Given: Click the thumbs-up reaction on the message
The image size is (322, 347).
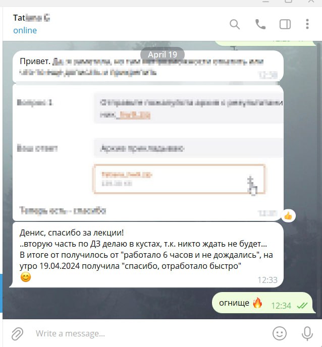Looking at the screenshot, I should tap(288, 215).
